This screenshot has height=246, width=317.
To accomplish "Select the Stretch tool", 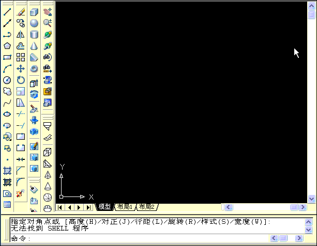I will coord(21,103).
